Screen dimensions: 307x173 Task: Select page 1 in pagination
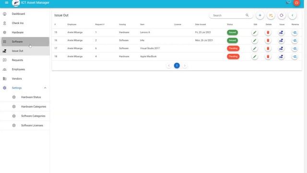click(x=177, y=65)
